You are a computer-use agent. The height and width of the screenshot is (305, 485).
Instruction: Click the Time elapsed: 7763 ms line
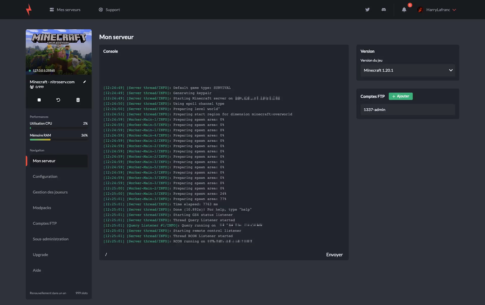click(x=160, y=204)
